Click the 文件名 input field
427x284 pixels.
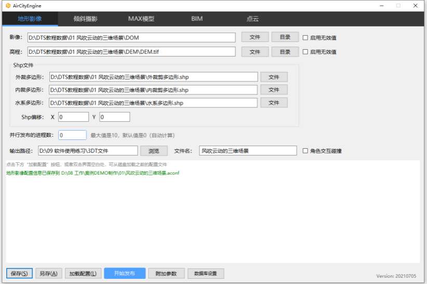tap(248, 151)
